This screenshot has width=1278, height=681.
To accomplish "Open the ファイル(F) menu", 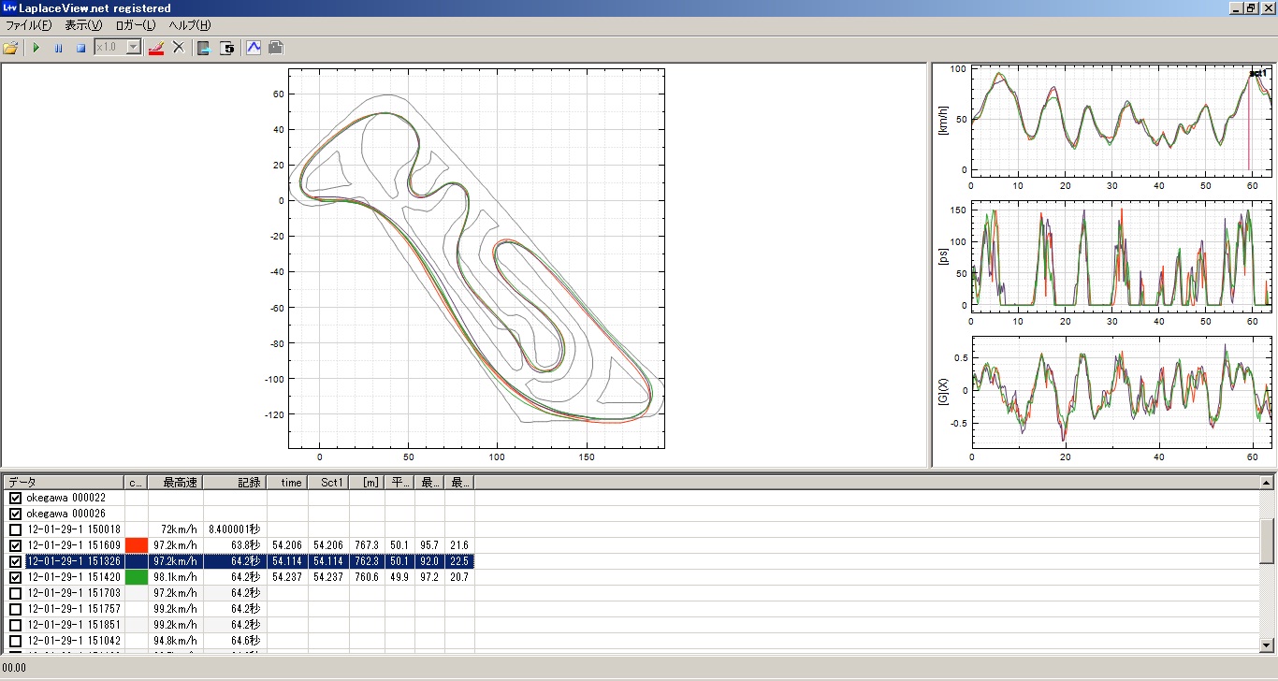I will [x=29, y=25].
